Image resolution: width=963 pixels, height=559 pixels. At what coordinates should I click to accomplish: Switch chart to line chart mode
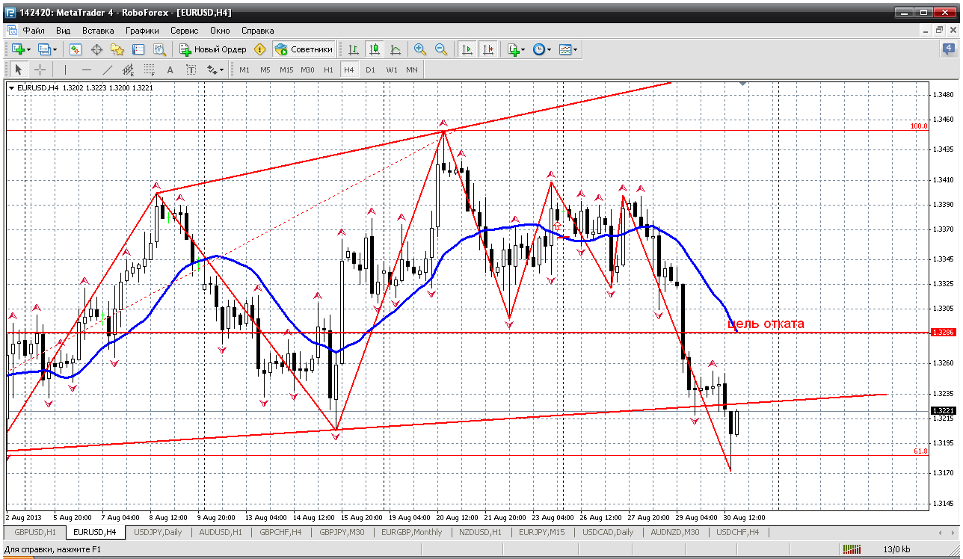point(396,49)
